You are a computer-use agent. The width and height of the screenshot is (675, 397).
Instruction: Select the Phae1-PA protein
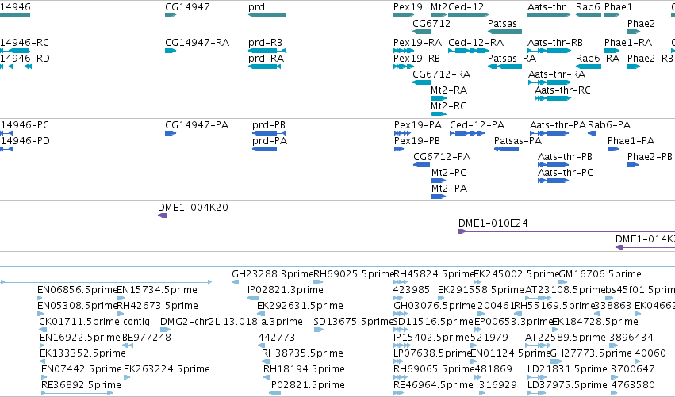(613, 149)
